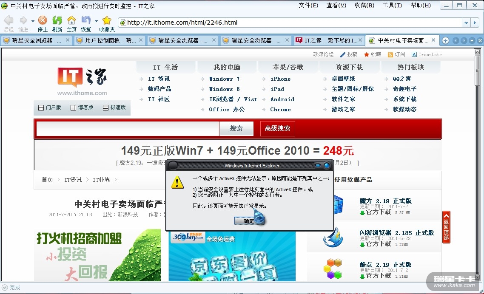Click dialog title bar minimize button

click(318, 165)
